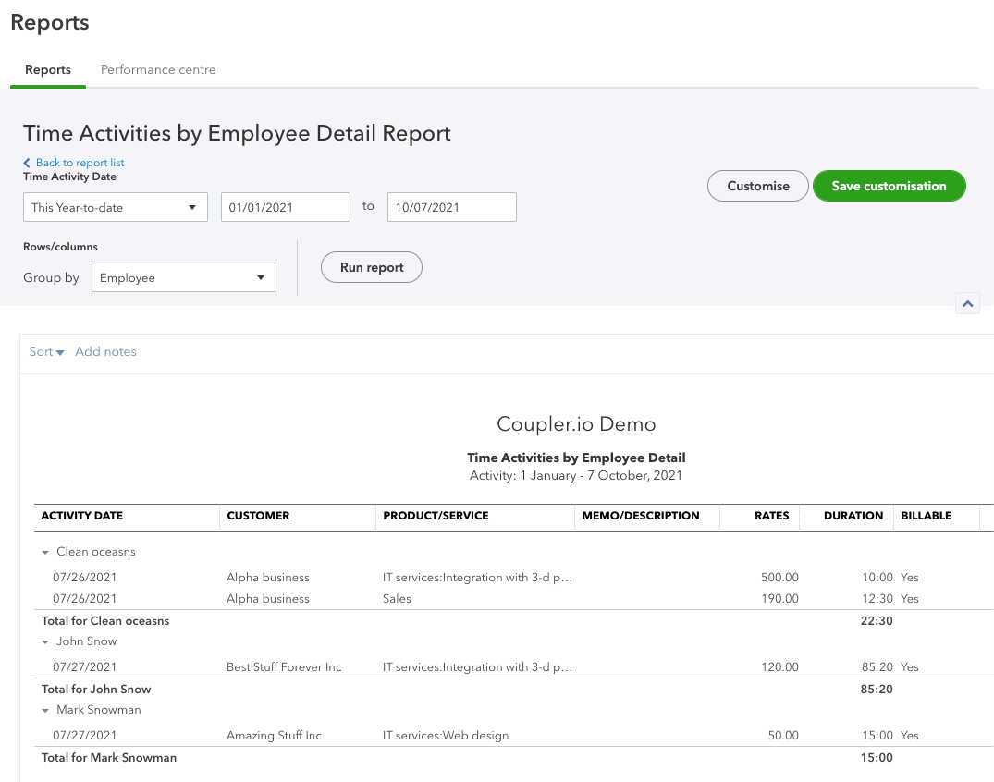Click the DURATION column header

pyautogui.click(x=853, y=516)
